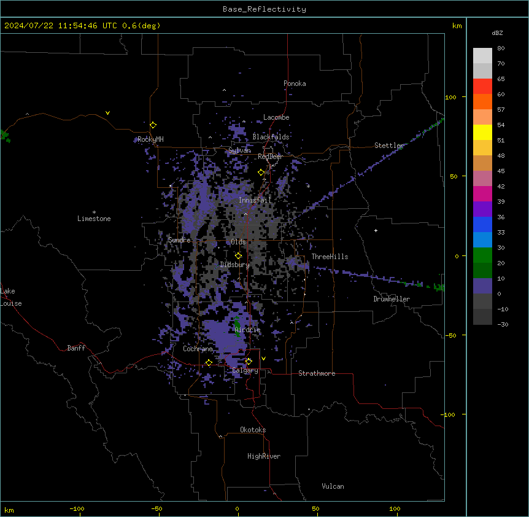Click the Okotoks label

click(253, 430)
